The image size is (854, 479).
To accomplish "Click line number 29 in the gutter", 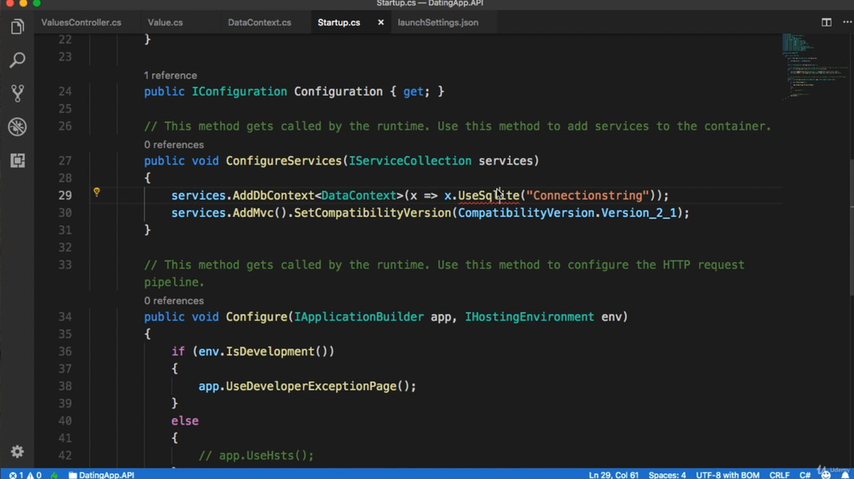I will pos(65,196).
